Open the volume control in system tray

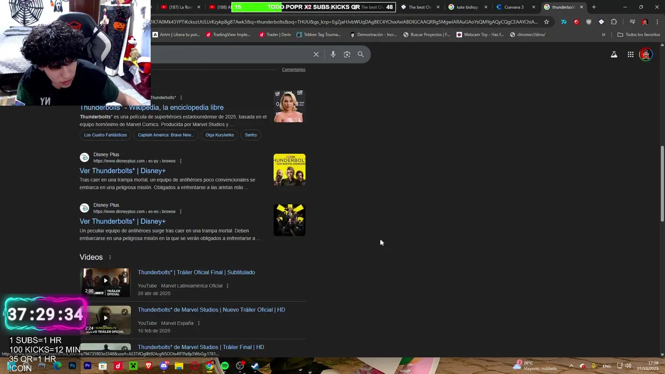click(x=628, y=366)
